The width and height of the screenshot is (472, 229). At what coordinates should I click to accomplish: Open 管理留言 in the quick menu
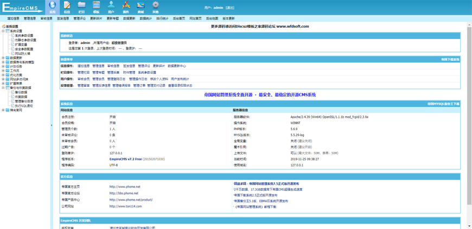[84, 86]
